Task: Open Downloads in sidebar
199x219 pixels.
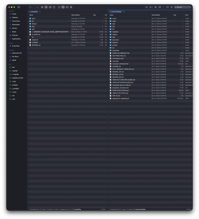Action: coord(16,25)
